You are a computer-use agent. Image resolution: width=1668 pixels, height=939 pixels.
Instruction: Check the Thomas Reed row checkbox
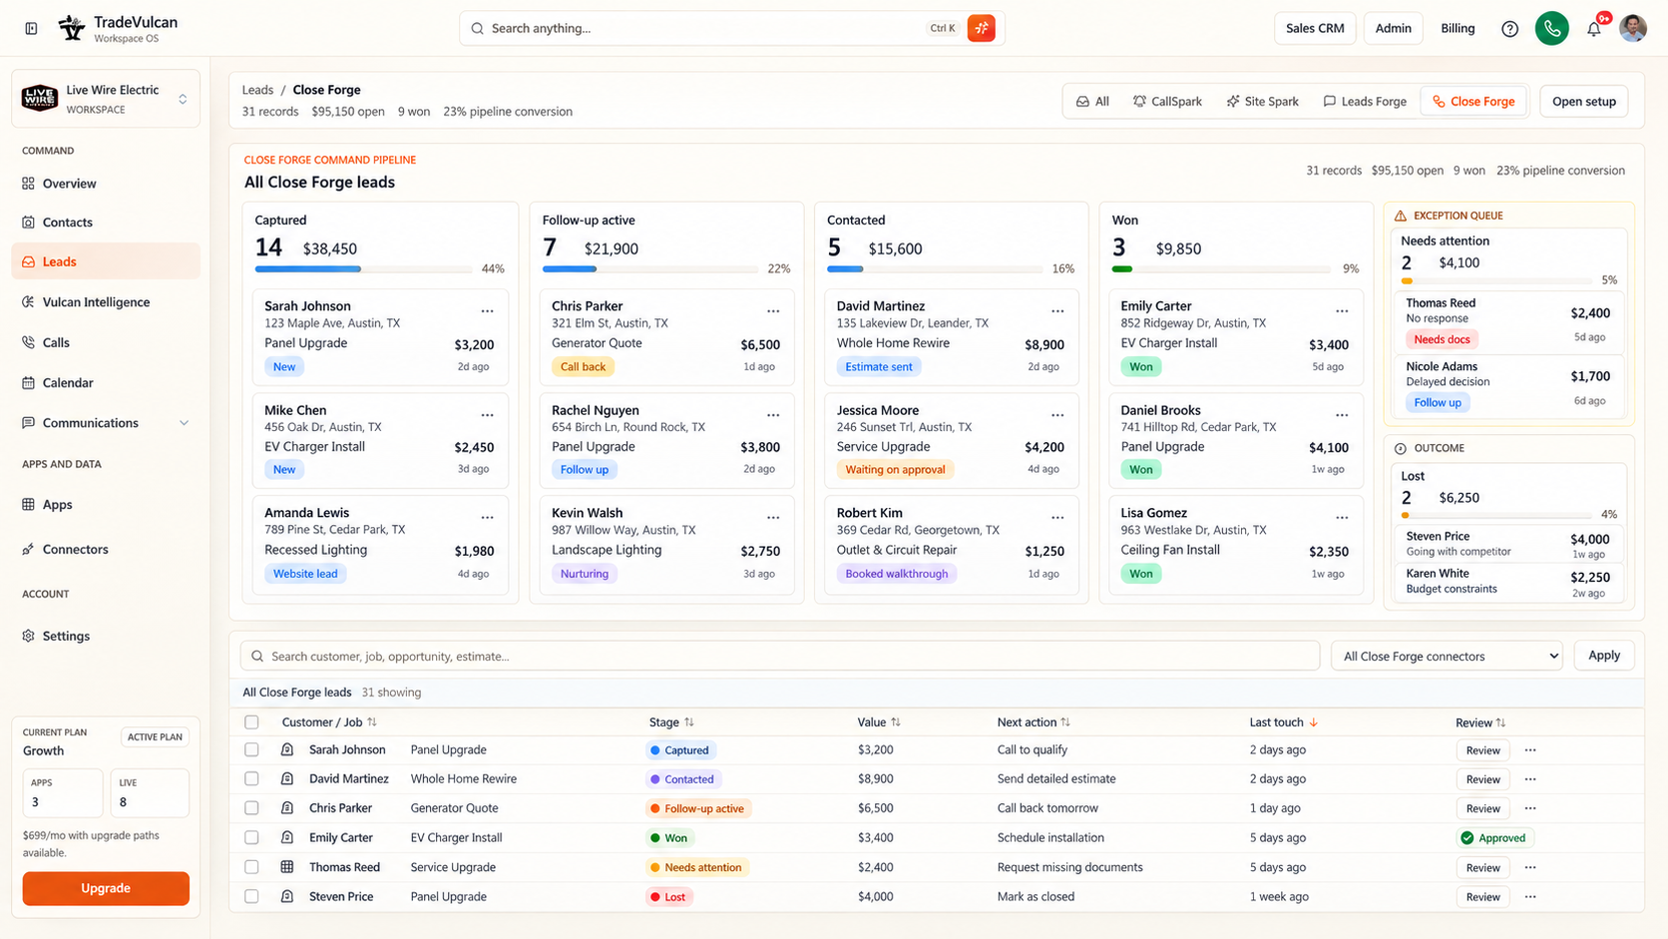(x=251, y=867)
